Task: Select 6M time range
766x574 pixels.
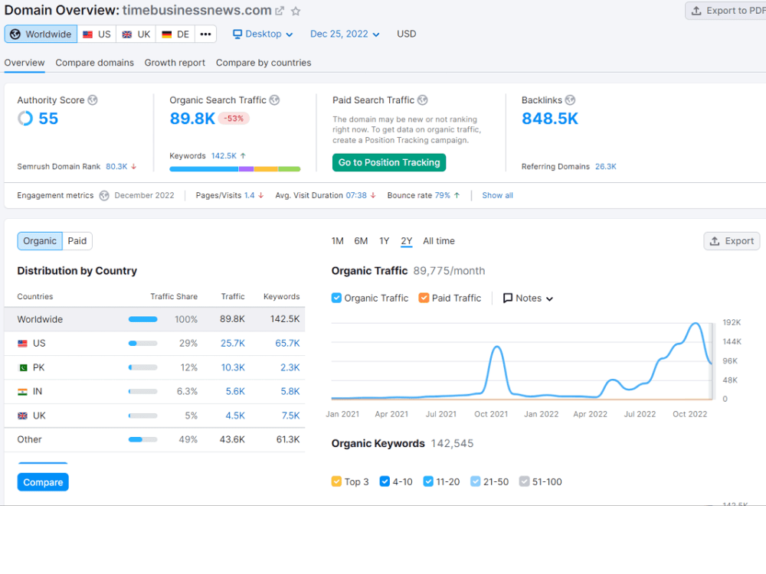Action: (x=361, y=241)
